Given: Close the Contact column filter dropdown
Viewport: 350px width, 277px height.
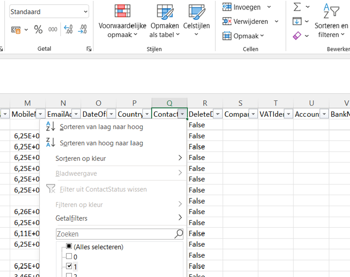Looking at the screenshot, I should [182, 114].
